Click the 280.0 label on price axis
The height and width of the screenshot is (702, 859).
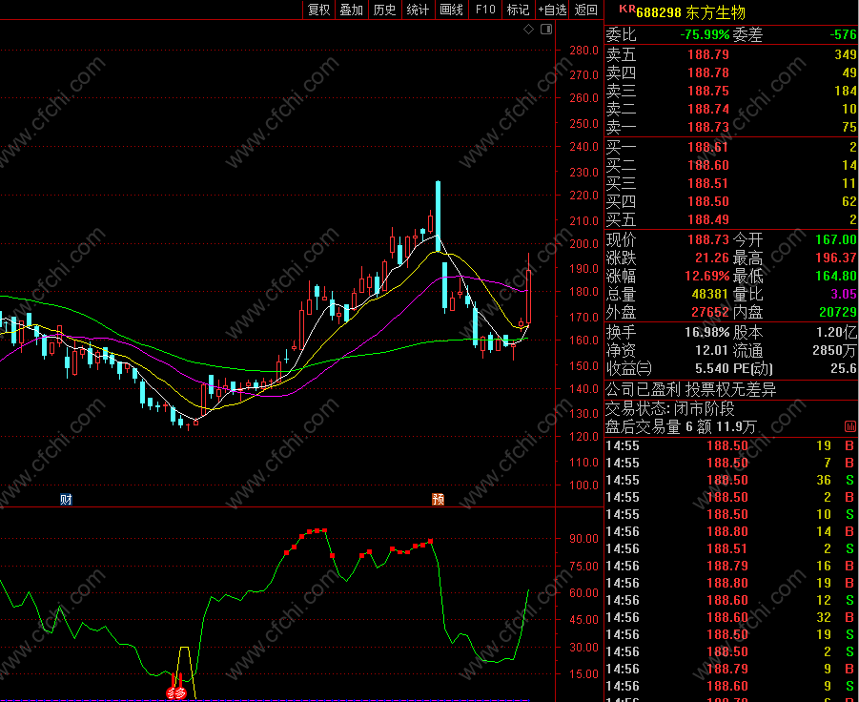(x=583, y=50)
